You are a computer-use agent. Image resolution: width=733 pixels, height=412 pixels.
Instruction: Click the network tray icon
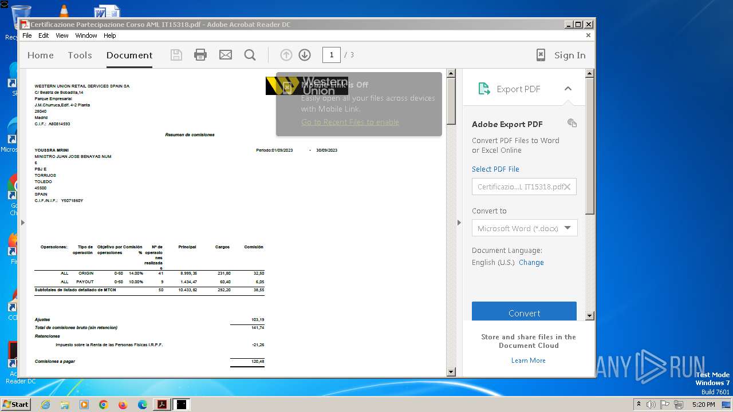click(x=679, y=405)
